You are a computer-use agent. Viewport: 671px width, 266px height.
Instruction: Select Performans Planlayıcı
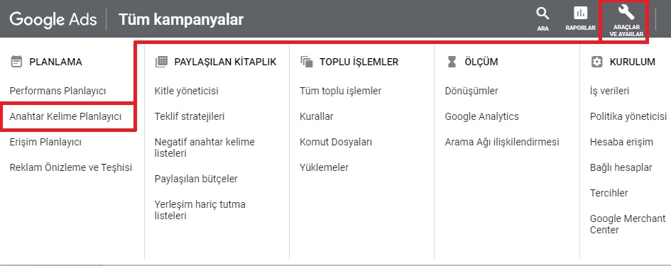(58, 91)
